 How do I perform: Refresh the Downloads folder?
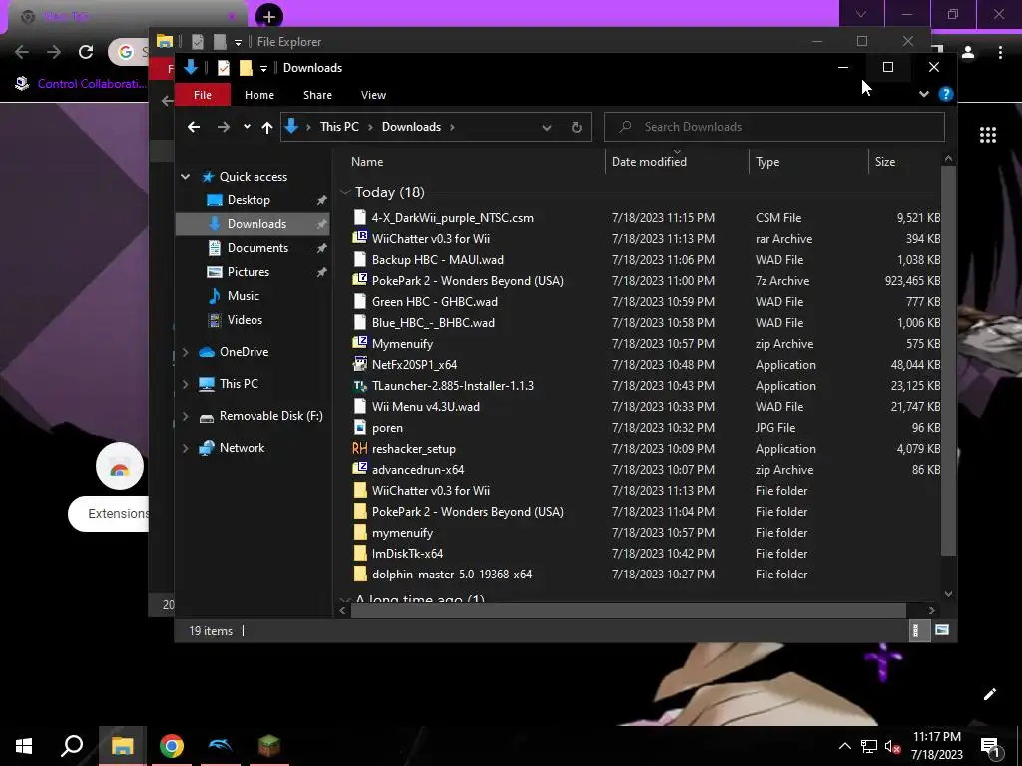576,127
